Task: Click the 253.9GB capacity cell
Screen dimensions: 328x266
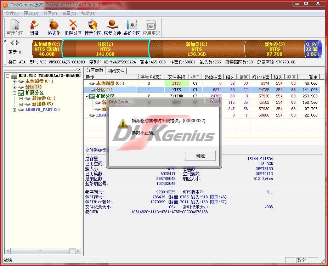Action: (x=310, y=96)
